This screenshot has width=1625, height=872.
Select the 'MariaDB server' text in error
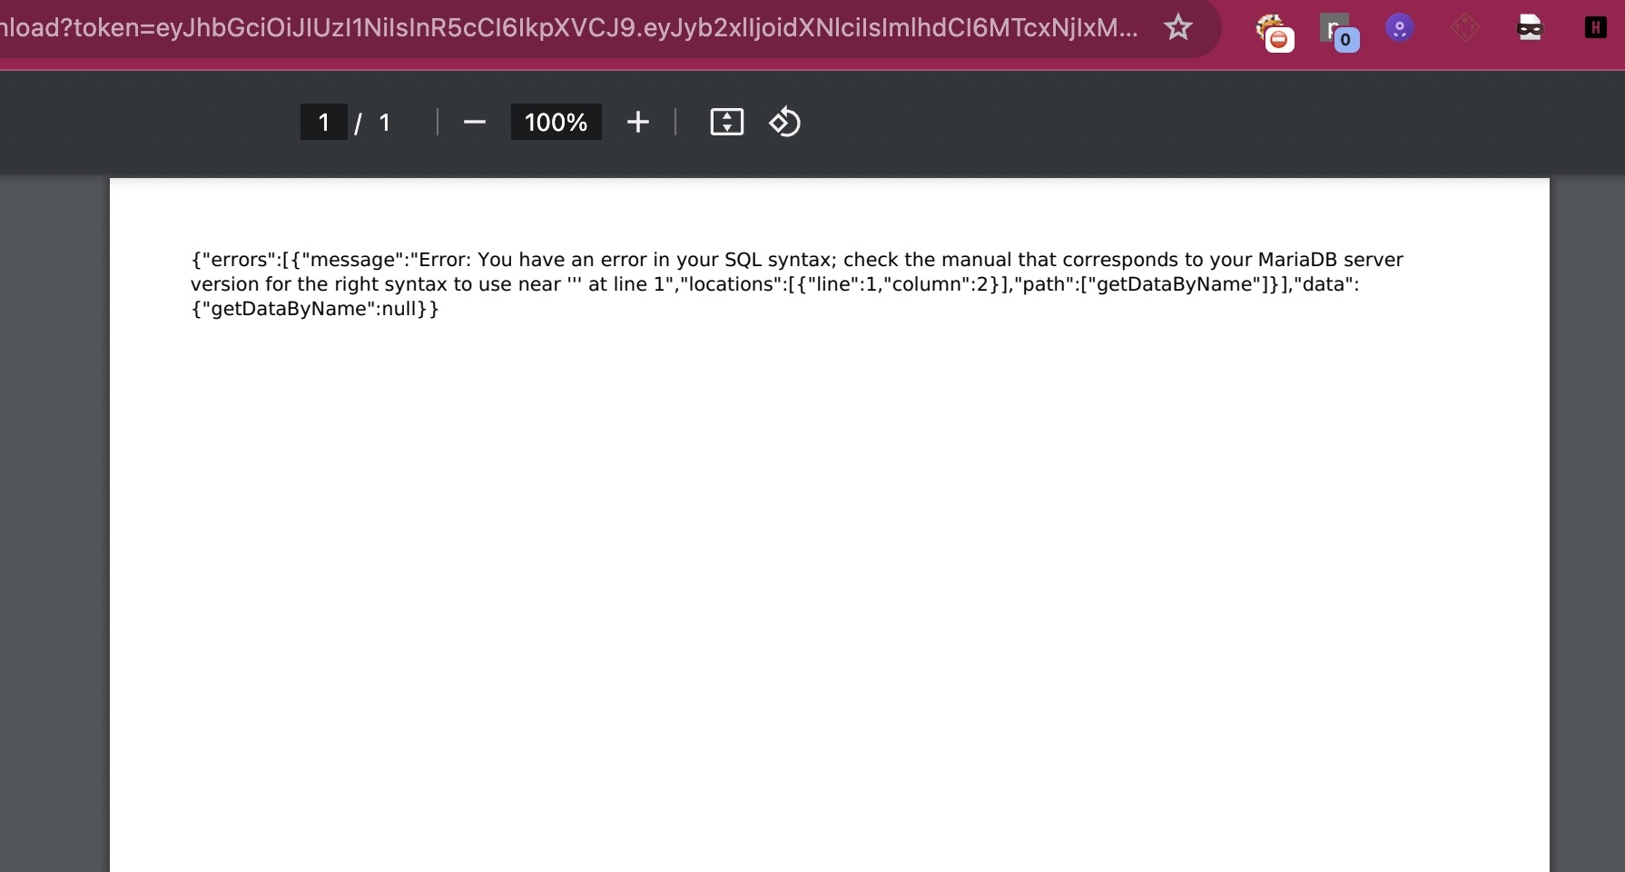click(x=1330, y=260)
